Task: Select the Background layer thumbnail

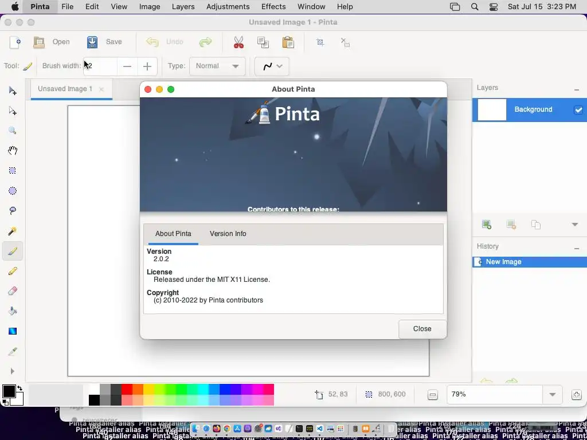Action: [492, 109]
